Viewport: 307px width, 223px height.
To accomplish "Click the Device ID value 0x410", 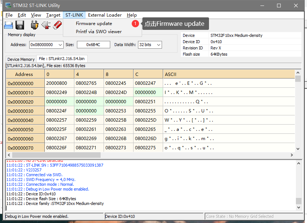I will [216, 42].
